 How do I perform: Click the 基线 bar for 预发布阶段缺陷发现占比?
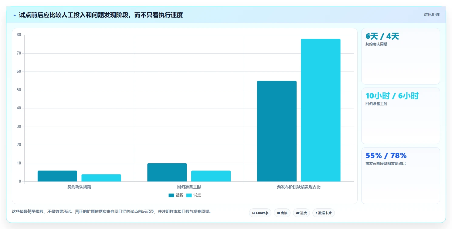277,131
